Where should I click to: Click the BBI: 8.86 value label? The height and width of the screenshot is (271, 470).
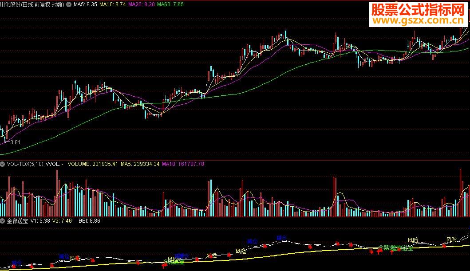click(89, 221)
